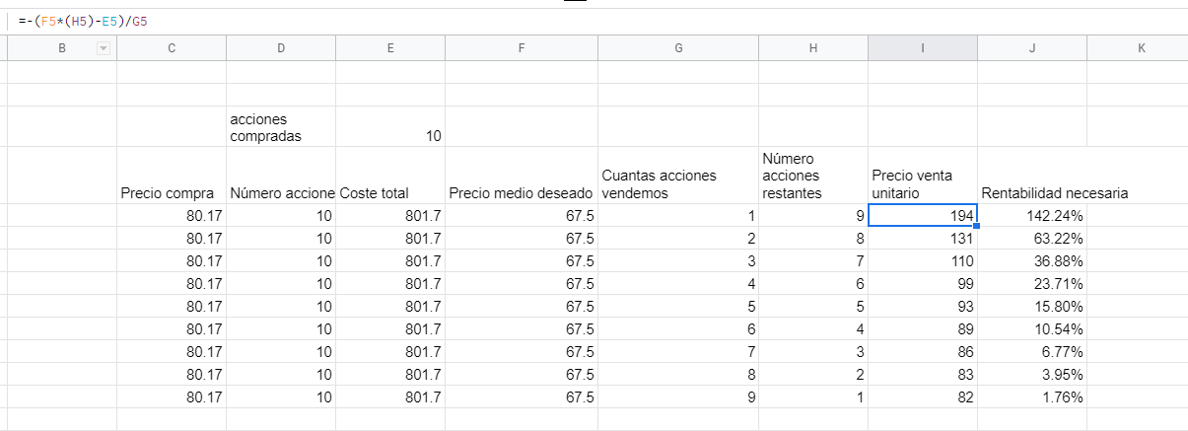
Task: Select column D header
Action: point(281,48)
